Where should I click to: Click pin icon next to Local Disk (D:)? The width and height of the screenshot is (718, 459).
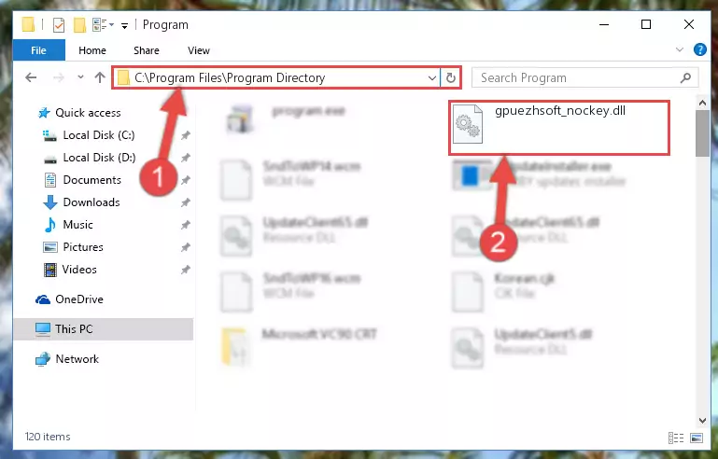(x=186, y=158)
